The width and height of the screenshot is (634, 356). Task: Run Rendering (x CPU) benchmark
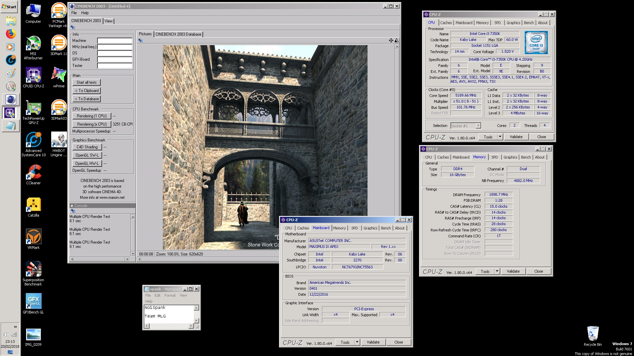91,124
